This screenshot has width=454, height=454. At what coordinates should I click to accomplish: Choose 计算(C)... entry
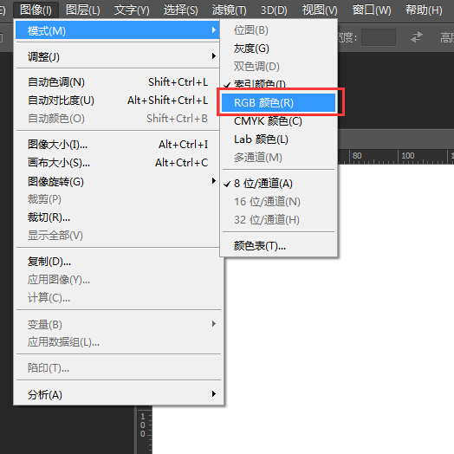[119, 297]
